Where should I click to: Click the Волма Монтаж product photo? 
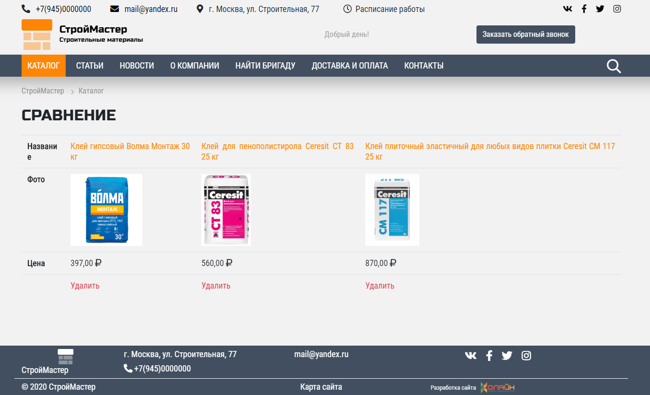(x=106, y=210)
